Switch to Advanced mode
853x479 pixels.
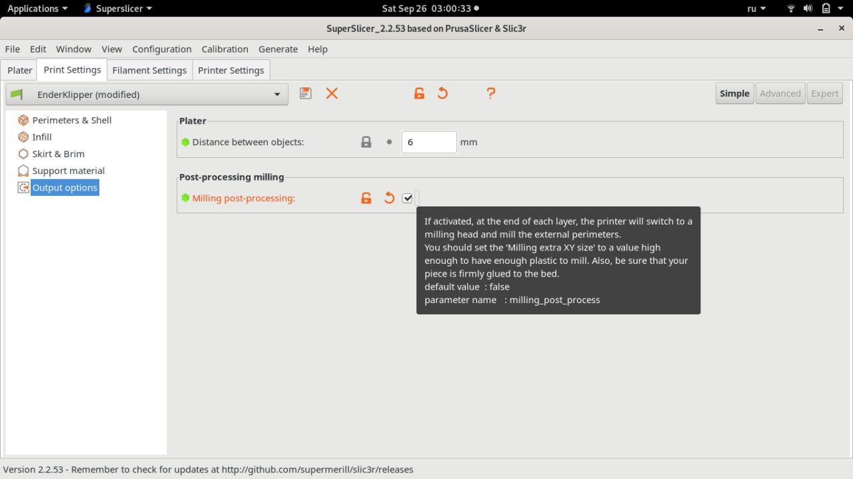tap(780, 93)
